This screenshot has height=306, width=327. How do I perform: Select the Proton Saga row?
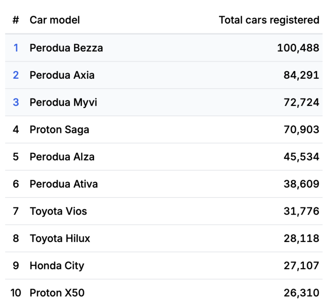(60, 130)
